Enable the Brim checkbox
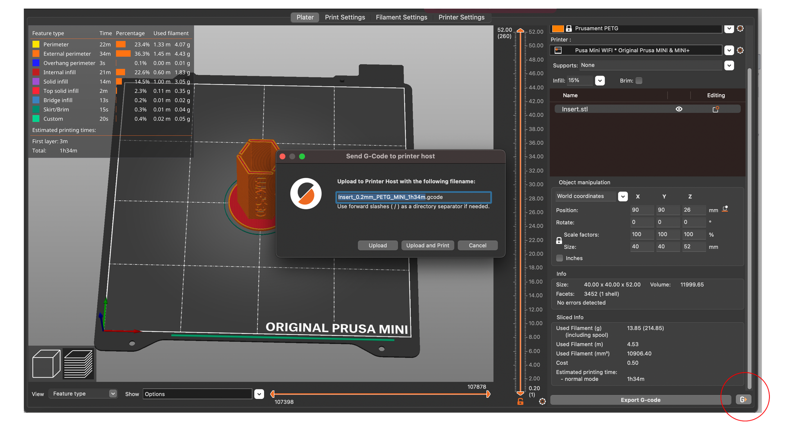This screenshot has width=785, height=425. (639, 81)
